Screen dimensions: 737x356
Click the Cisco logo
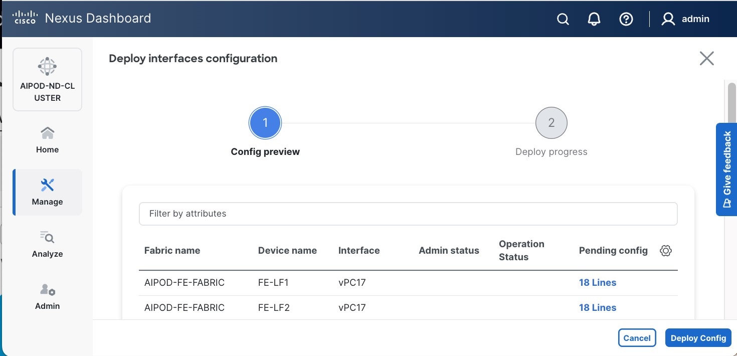[x=25, y=19]
